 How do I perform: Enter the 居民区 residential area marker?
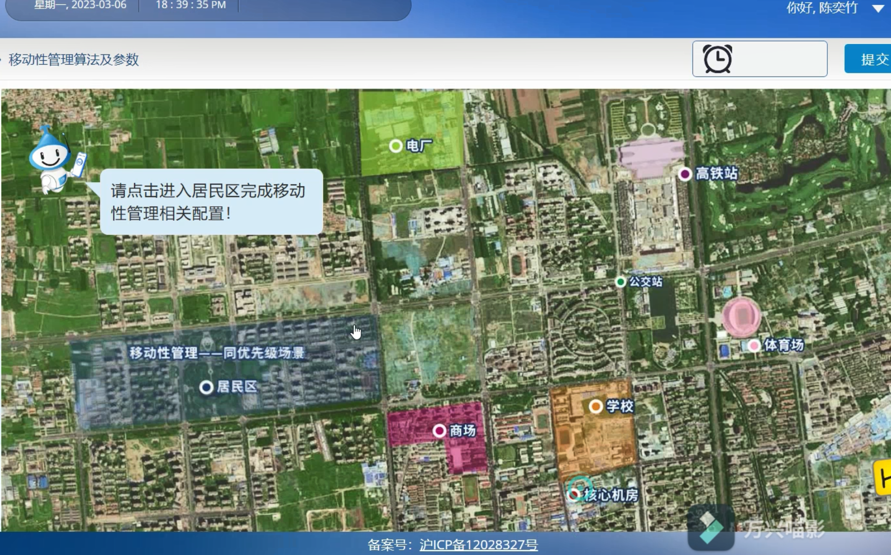pyautogui.click(x=206, y=387)
